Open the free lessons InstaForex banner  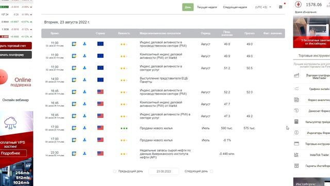pyautogui.click(x=311, y=32)
